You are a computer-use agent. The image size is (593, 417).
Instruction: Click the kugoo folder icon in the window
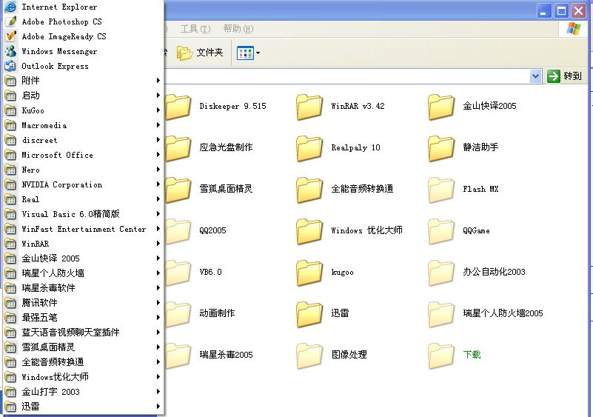(x=309, y=273)
